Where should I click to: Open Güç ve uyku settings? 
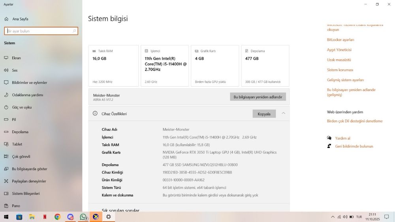tap(22, 107)
